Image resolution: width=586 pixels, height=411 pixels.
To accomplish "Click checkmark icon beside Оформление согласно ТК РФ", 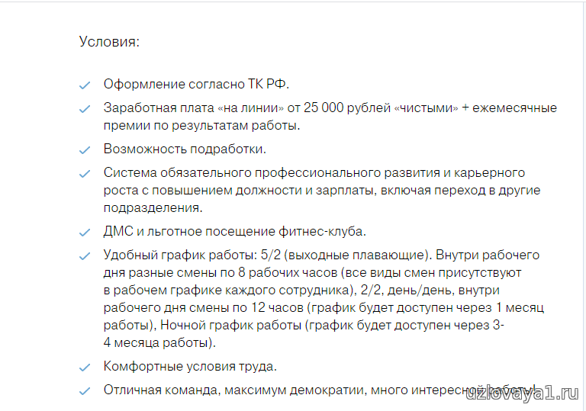I will (x=85, y=85).
